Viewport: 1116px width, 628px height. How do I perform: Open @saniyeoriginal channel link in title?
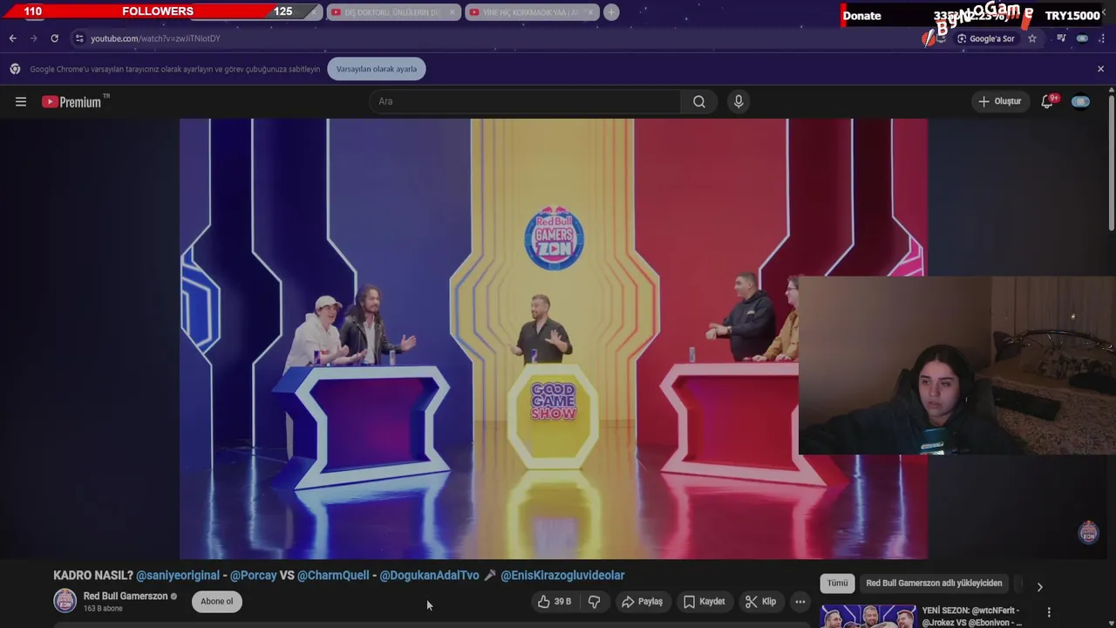(x=178, y=576)
